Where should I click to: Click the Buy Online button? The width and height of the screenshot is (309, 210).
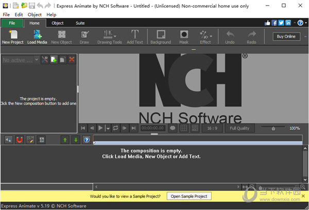pyautogui.click(x=286, y=36)
